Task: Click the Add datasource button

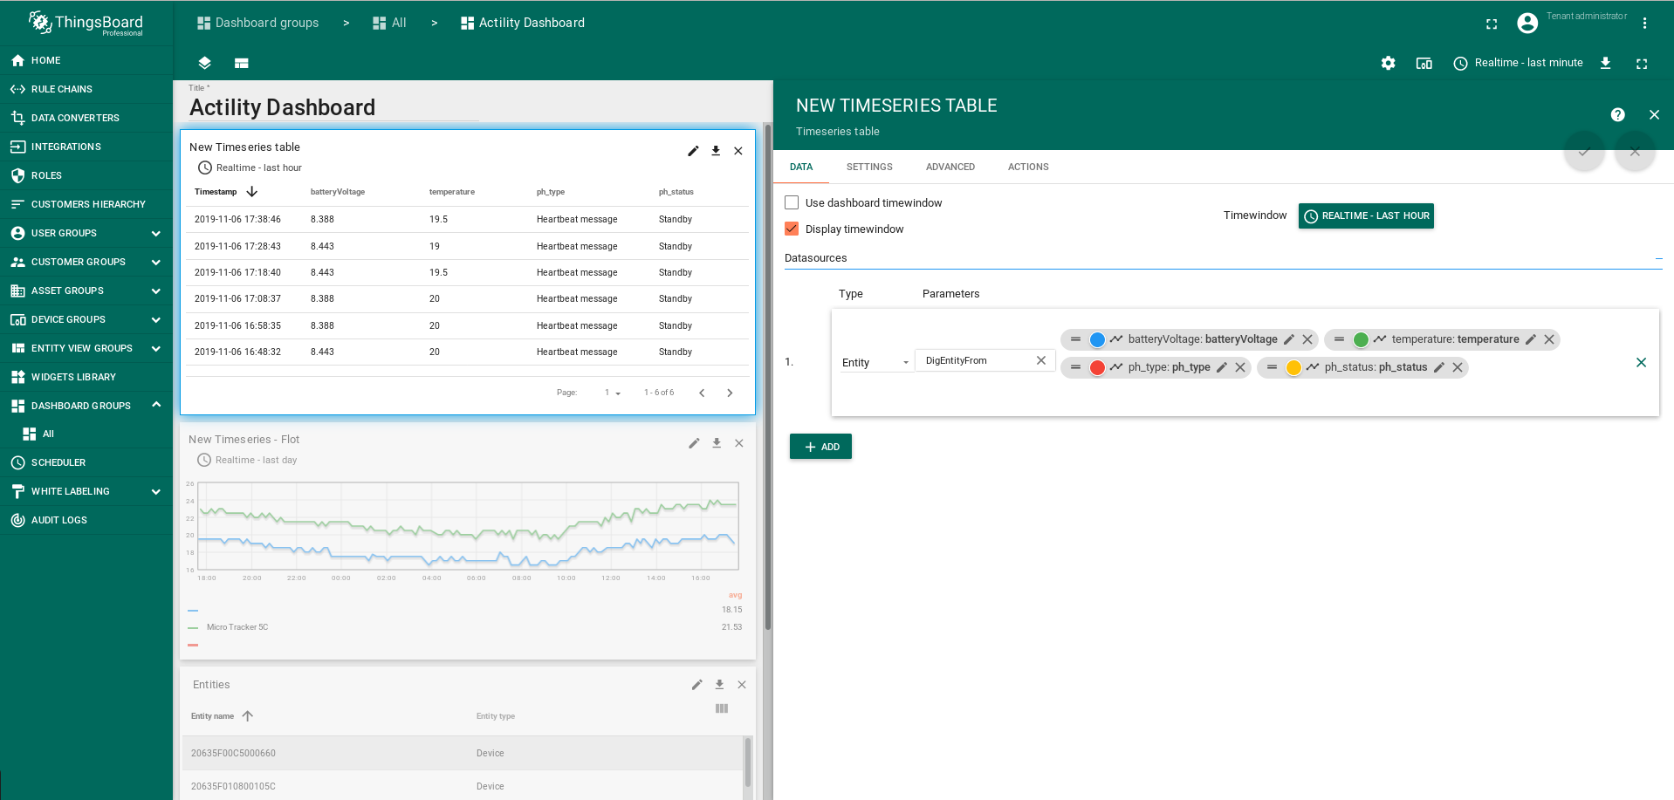Action: 820,447
